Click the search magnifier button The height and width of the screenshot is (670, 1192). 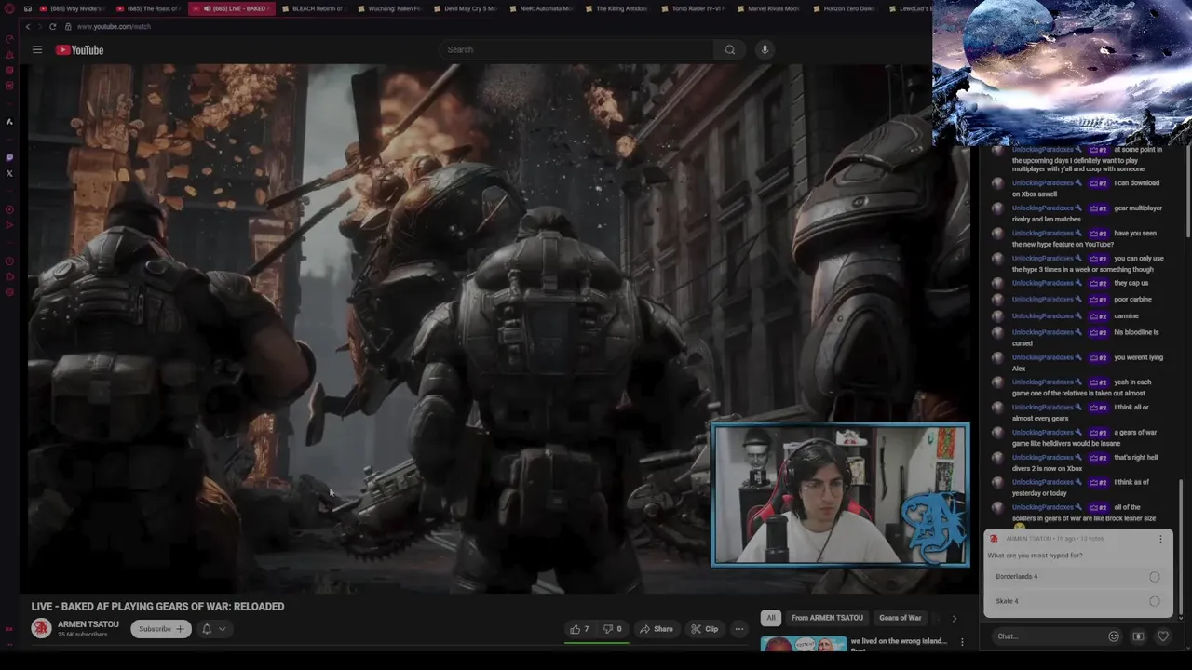pyautogui.click(x=729, y=49)
